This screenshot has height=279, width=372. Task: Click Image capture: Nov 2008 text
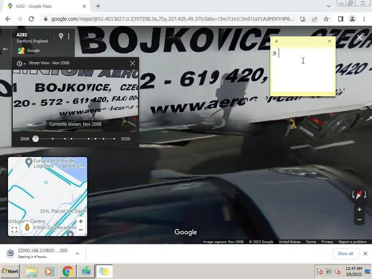point(223,242)
